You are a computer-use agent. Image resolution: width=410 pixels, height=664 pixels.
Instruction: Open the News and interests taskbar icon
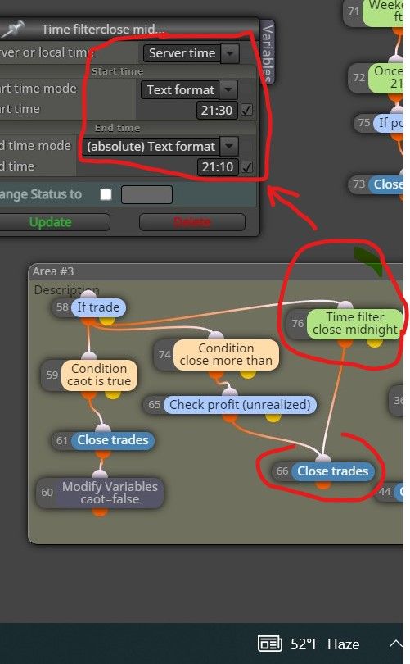pos(270,644)
